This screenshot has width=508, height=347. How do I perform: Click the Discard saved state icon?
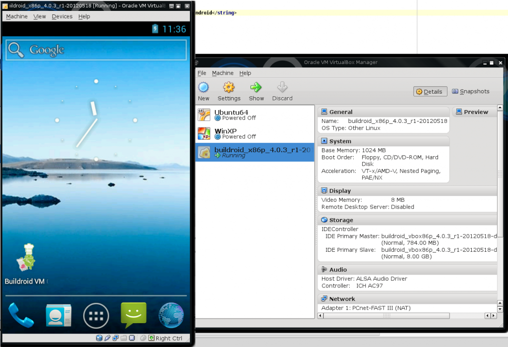(282, 87)
